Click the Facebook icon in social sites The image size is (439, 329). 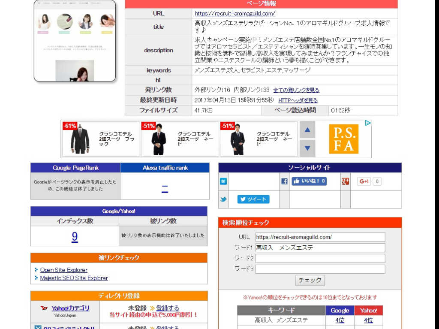[284, 181]
